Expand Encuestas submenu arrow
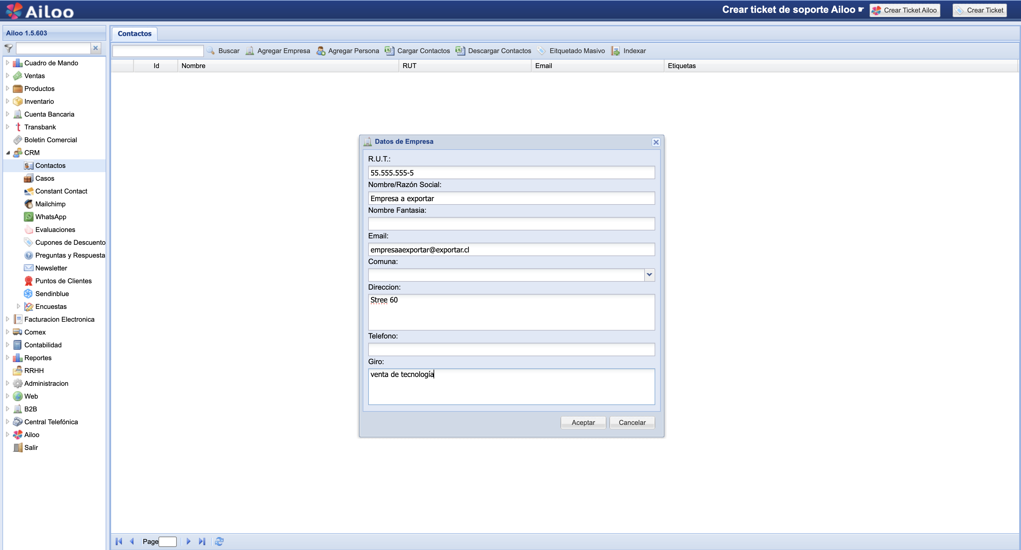1021x550 pixels. [x=19, y=306]
